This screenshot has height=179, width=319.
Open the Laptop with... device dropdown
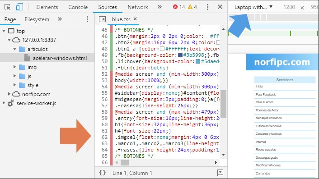[253, 7]
